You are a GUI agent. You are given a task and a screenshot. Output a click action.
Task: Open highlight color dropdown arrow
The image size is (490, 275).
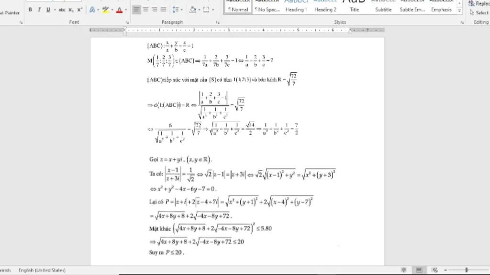coord(112,10)
